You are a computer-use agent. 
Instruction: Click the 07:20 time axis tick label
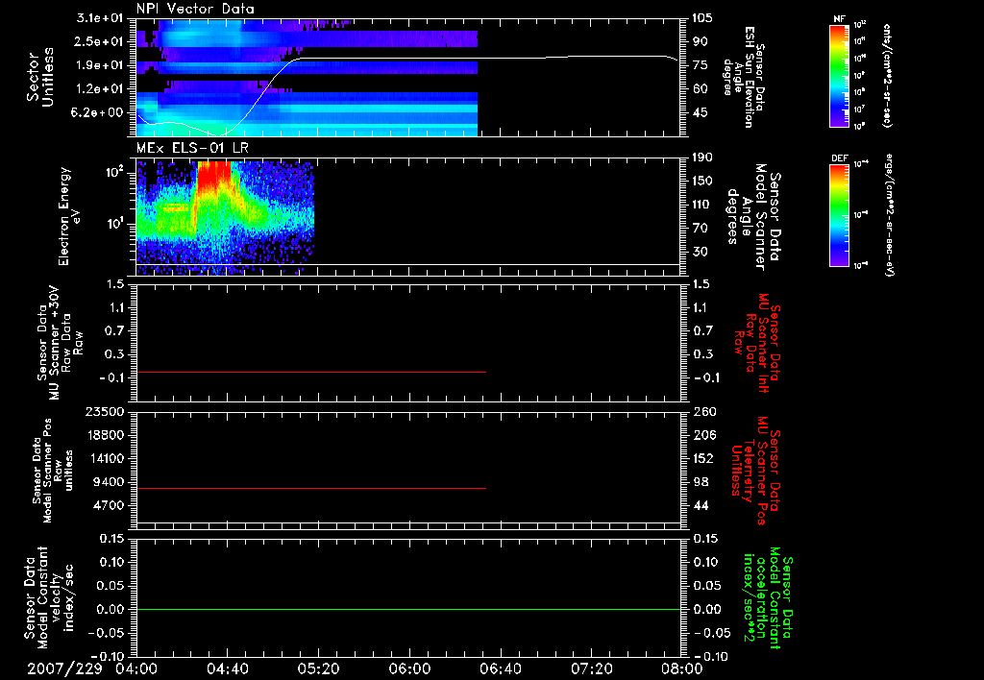tap(591, 668)
